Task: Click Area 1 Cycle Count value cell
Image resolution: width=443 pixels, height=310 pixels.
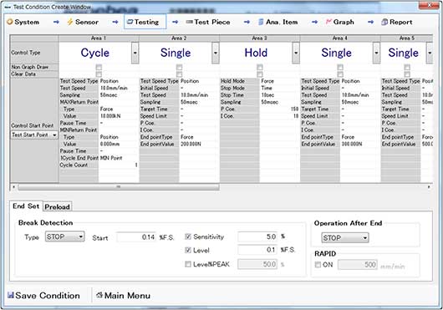Action: (x=119, y=165)
